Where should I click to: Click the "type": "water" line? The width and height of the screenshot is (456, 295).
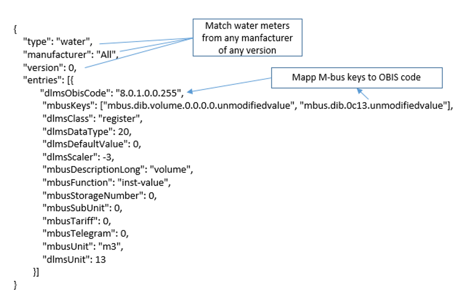coord(58,42)
